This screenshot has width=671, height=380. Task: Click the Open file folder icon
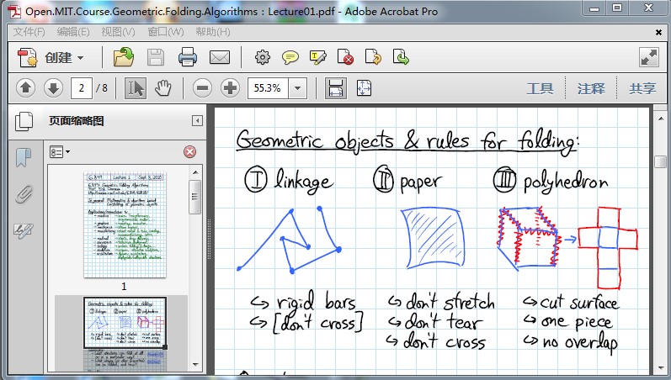coord(124,57)
